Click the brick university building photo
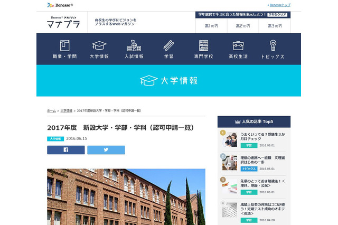This screenshot has width=338, height=225. pos(126,197)
